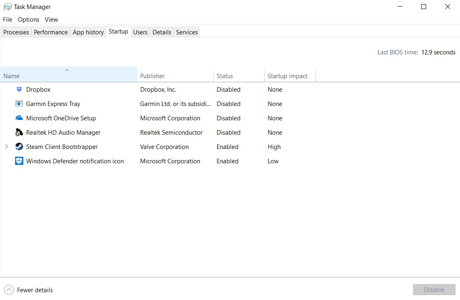Click the Microsoft OneDrive cloud icon
The height and width of the screenshot is (300, 460).
click(x=19, y=118)
